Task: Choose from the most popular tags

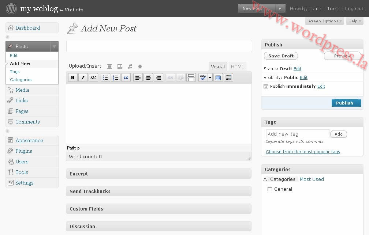Action: pos(303,152)
